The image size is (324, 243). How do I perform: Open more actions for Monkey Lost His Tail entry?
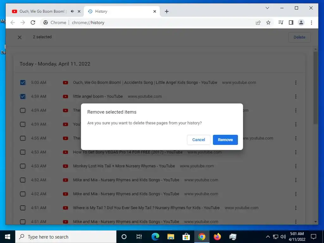[296, 166]
